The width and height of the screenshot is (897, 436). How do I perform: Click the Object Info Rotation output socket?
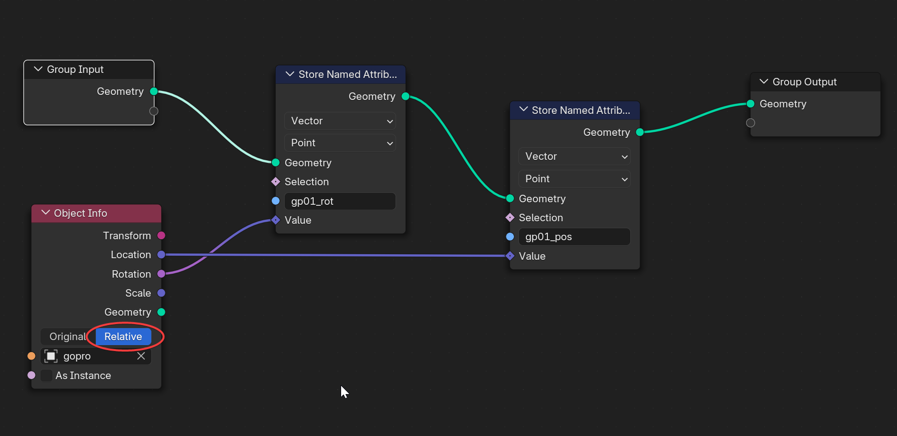(x=161, y=274)
